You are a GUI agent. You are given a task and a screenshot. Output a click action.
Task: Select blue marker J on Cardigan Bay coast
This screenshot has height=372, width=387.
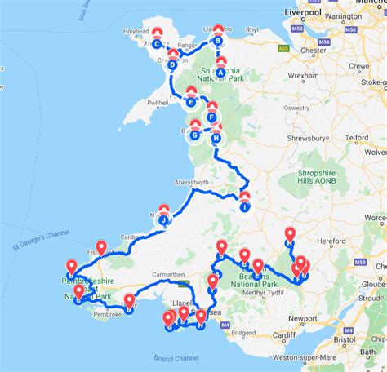click(163, 220)
